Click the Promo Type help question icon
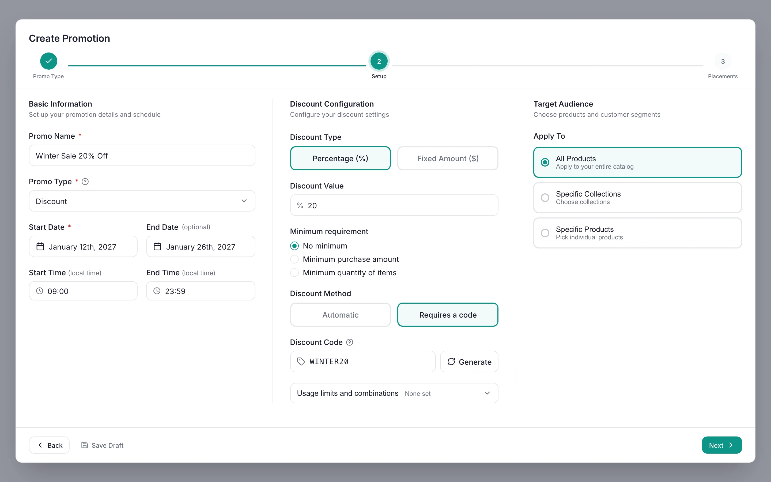 pyautogui.click(x=85, y=182)
